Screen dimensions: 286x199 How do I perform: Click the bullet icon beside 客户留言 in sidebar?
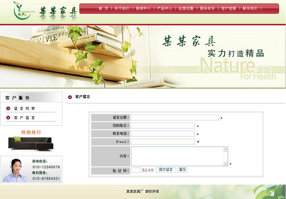click(8, 118)
